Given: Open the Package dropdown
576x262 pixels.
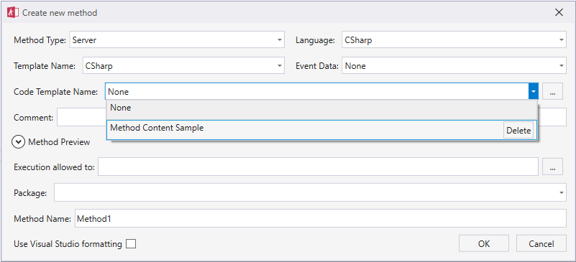Looking at the screenshot, I should [310, 192].
